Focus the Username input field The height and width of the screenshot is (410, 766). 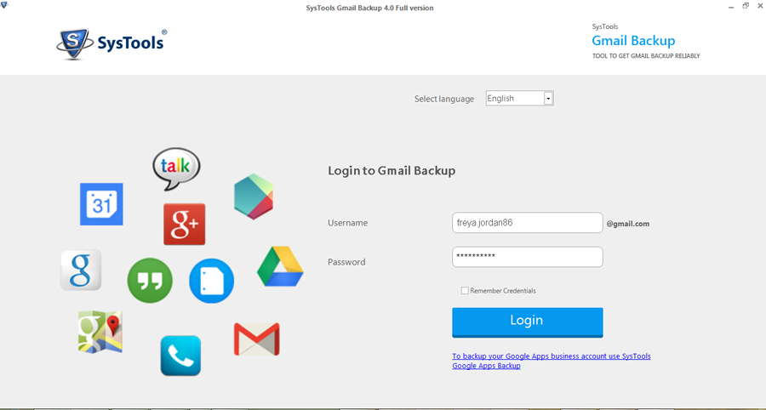tap(528, 223)
